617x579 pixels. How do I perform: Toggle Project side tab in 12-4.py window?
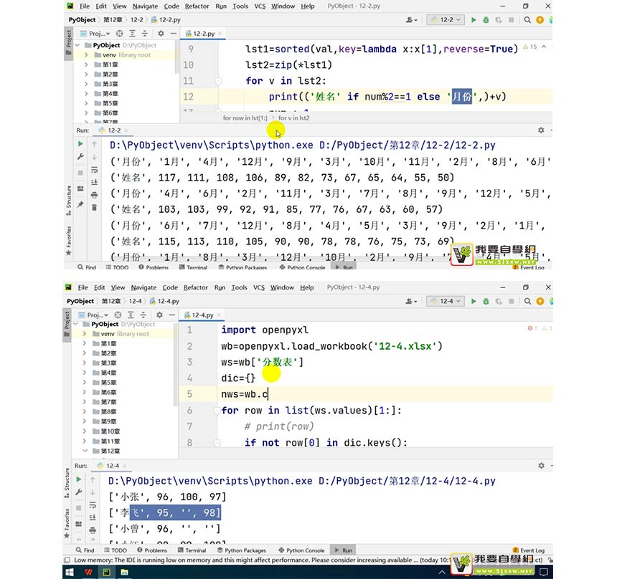pos(67,324)
